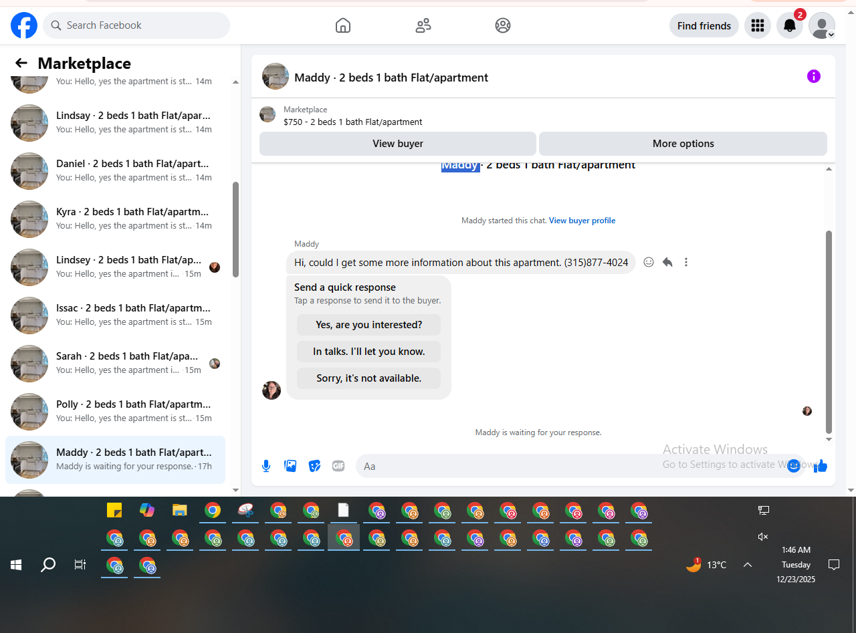Click the conversation list scroll-up arrow

tap(235, 82)
